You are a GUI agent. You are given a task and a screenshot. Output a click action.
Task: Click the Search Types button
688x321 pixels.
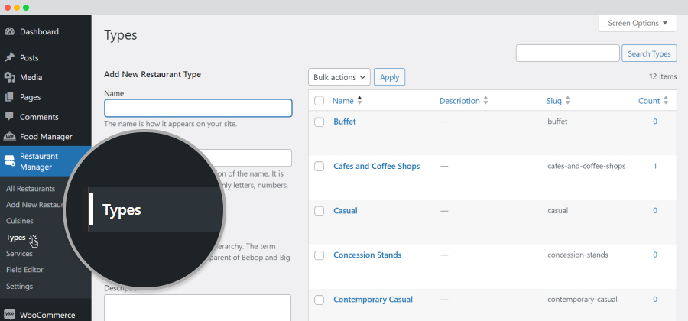[x=649, y=53]
